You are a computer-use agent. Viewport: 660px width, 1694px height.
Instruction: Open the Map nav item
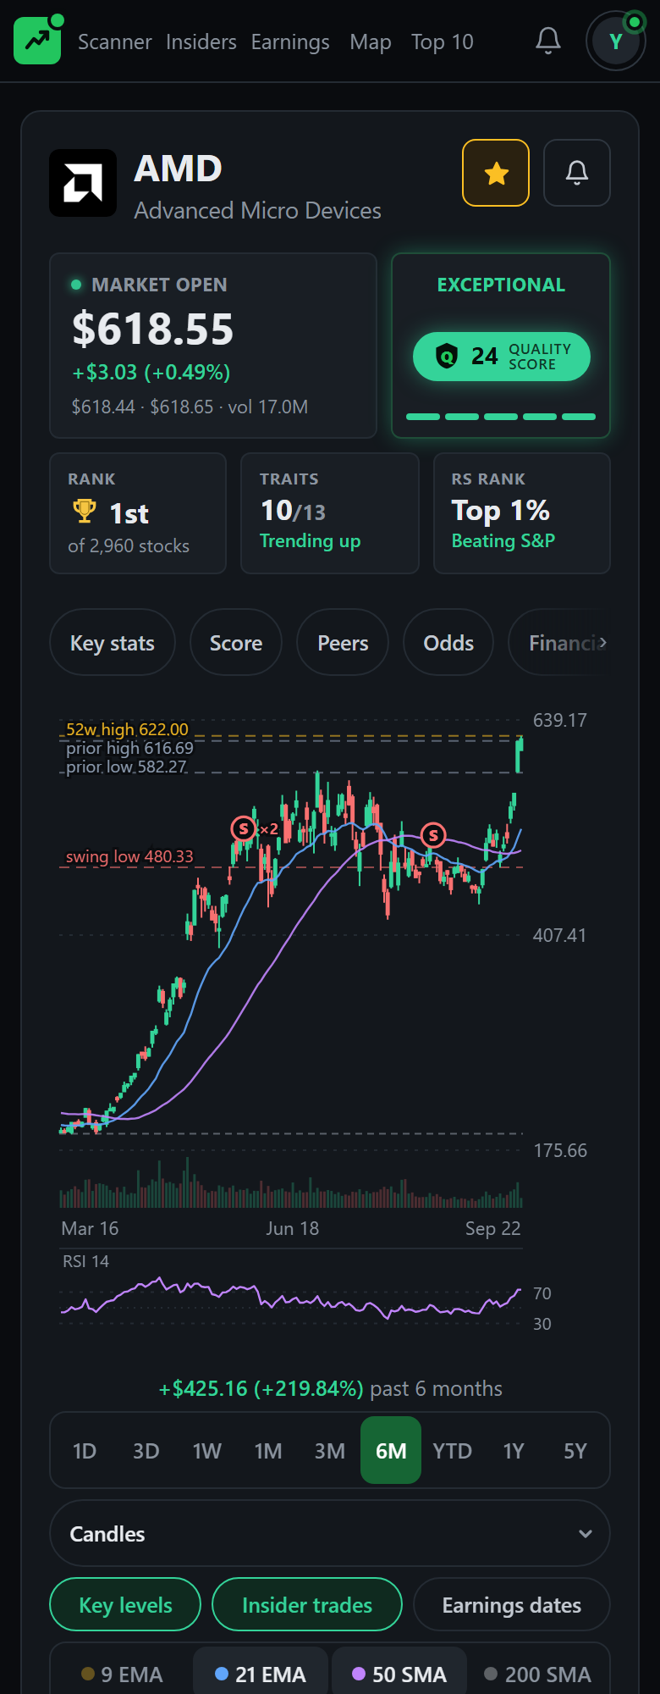(x=371, y=42)
